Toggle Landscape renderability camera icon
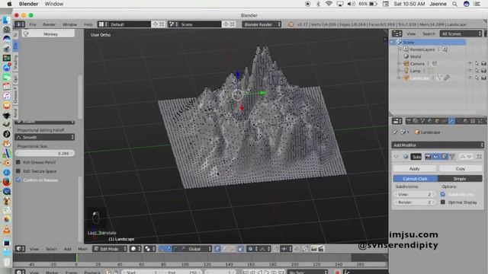Screen dimensions: 488x274 click(x=483, y=78)
